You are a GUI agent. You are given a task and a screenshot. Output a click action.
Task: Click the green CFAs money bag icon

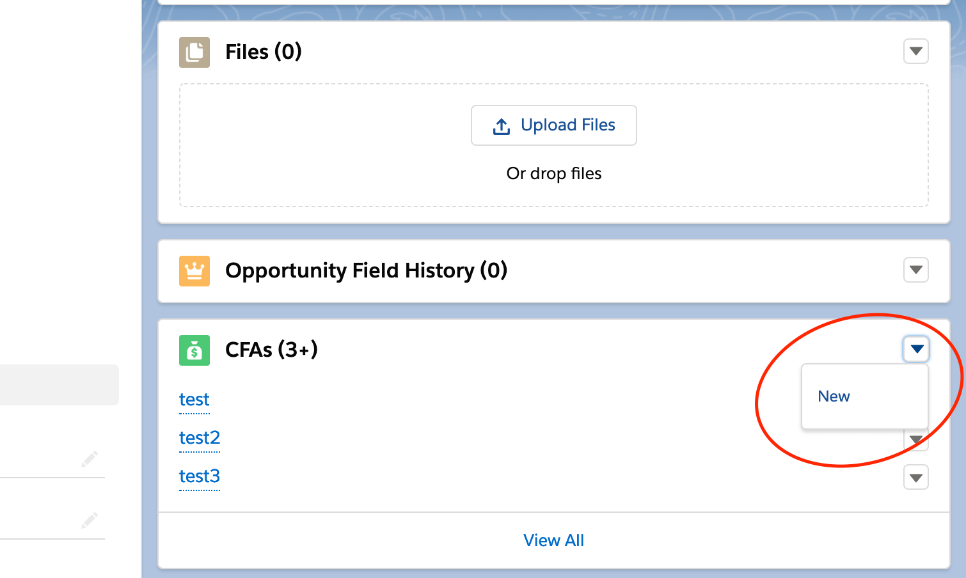point(194,350)
